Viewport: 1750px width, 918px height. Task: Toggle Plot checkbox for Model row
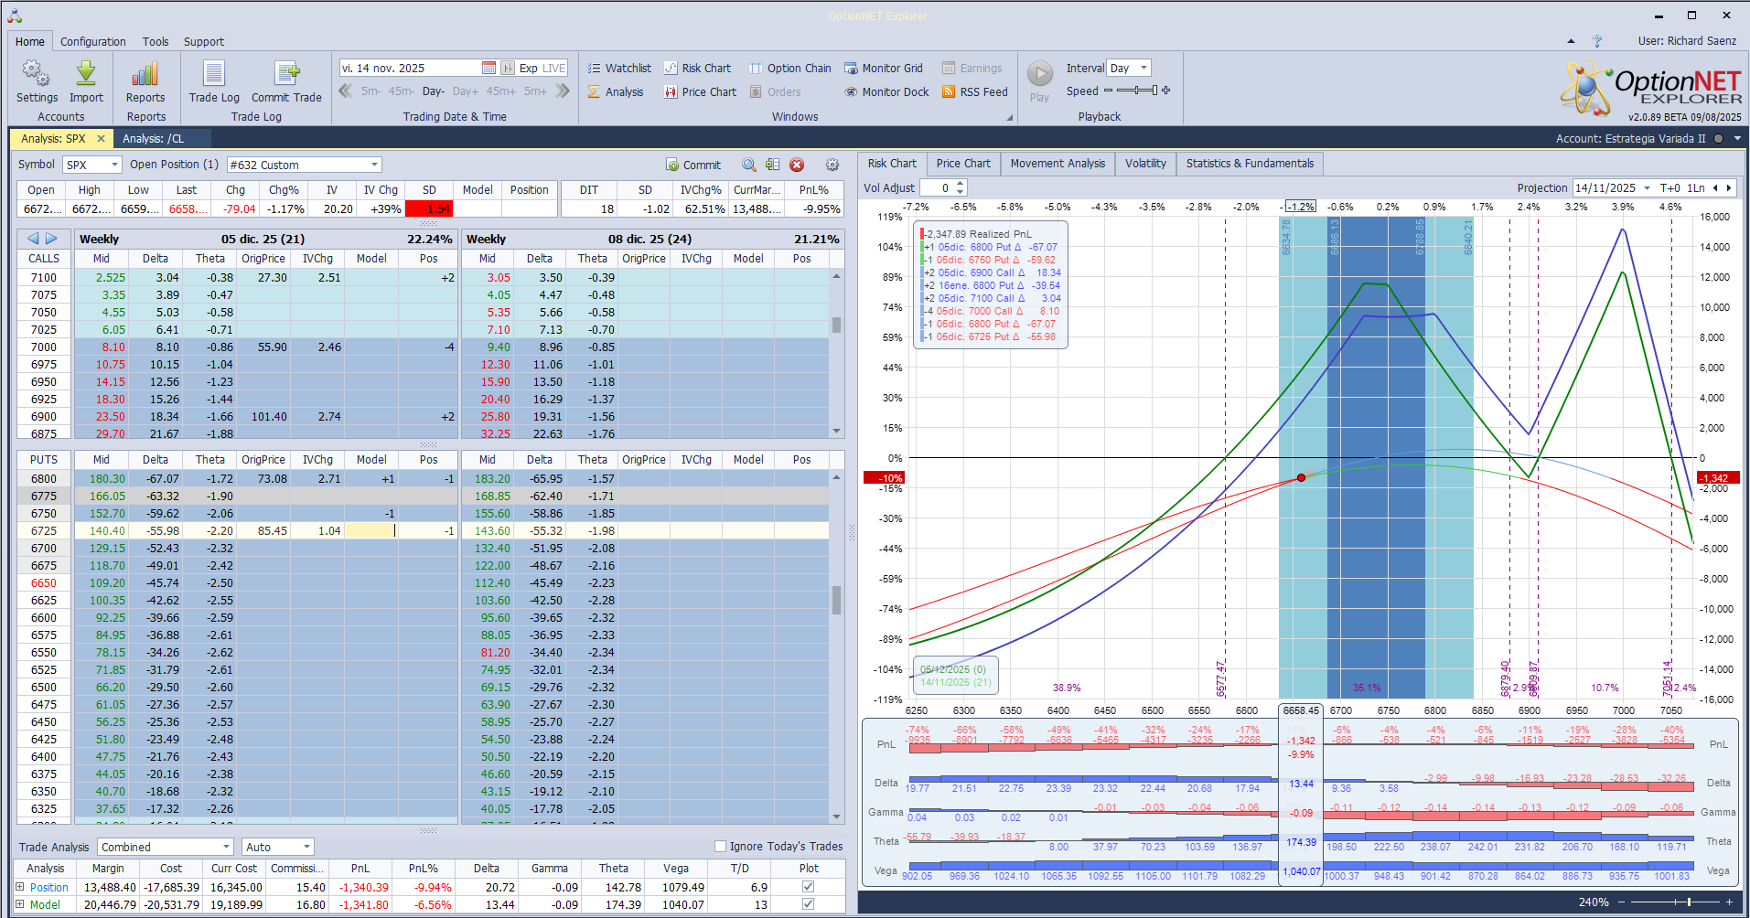coord(808,904)
